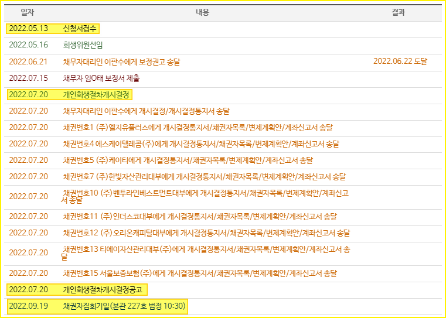The width and height of the screenshot is (446, 318).
Task: Click 채무자 임O태 보정서 제출 text
Action: pyautogui.click(x=101, y=78)
